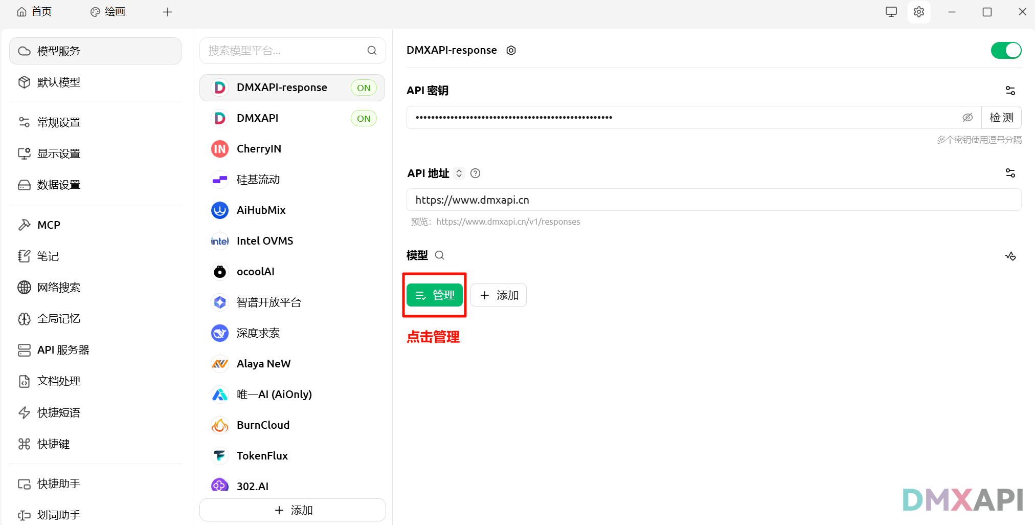Click the search icon next to 模型 heading
Image resolution: width=1035 pixels, height=525 pixels.
click(x=439, y=255)
